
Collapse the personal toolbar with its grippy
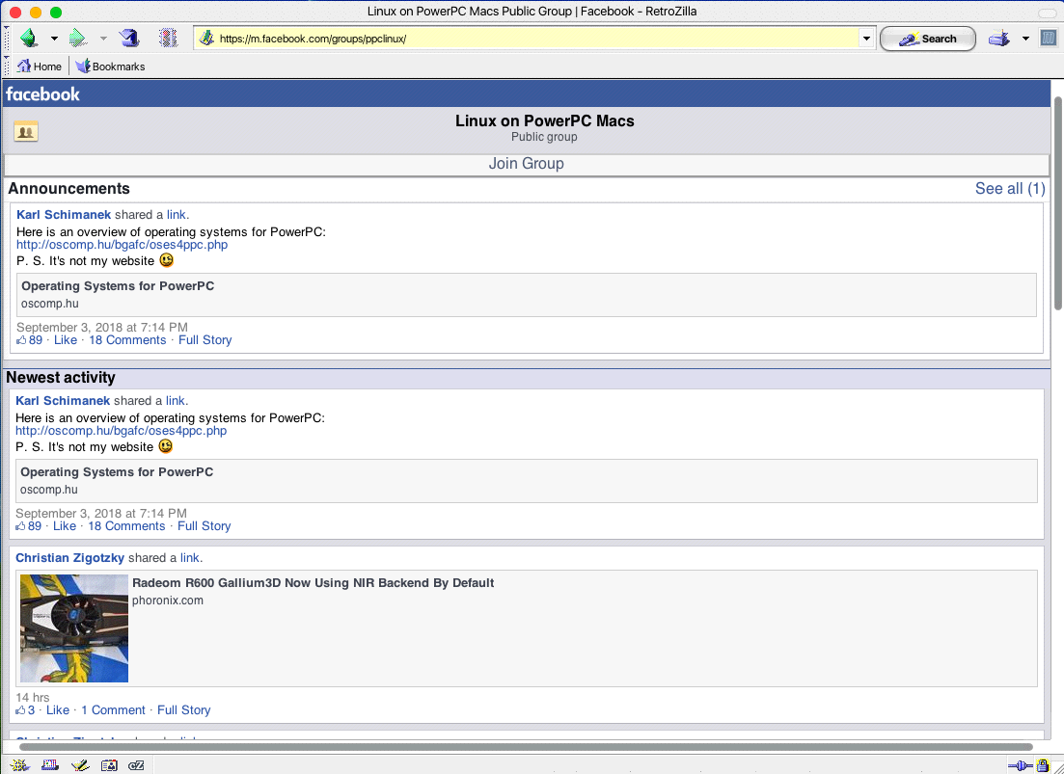pos(7,66)
